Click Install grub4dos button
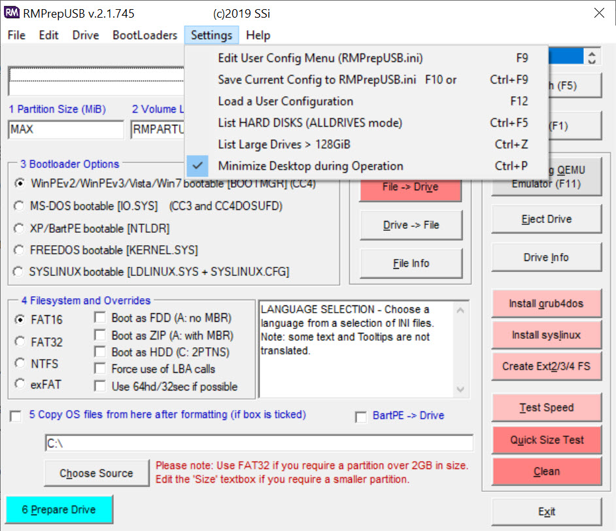616x531 pixels. (547, 303)
